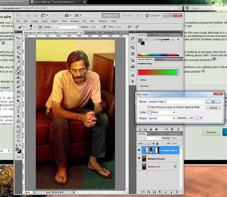The height and width of the screenshot is (197, 227).
Task: Hide the Background copy layer
Action: point(139,158)
